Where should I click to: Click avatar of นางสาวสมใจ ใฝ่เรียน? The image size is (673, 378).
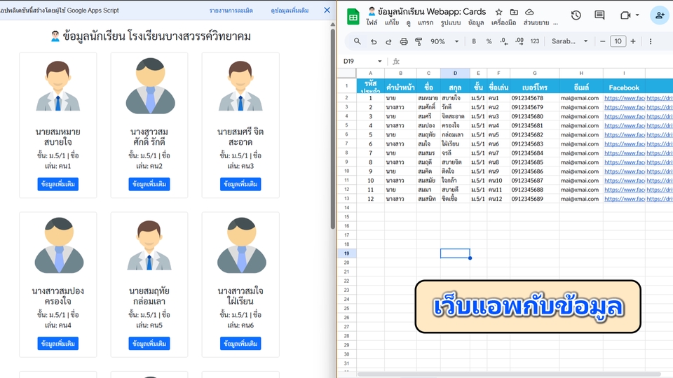coord(242,245)
